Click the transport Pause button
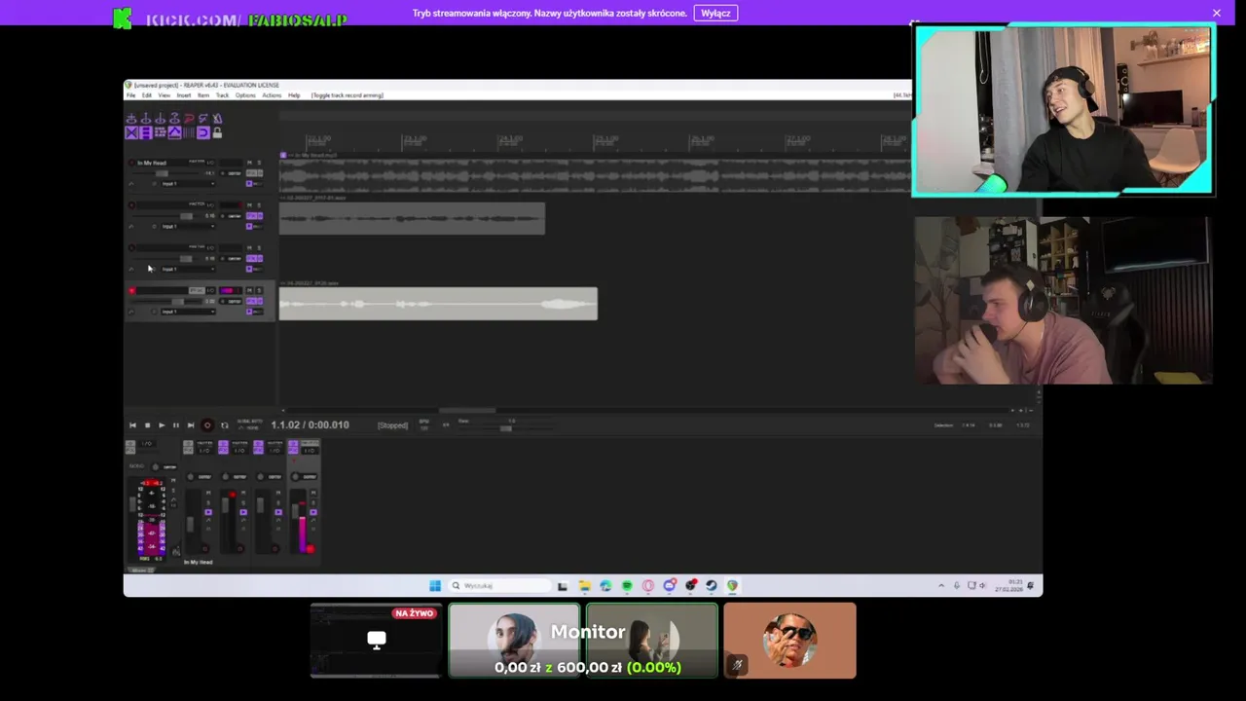The width and height of the screenshot is (1246, 701). [176, 425]
